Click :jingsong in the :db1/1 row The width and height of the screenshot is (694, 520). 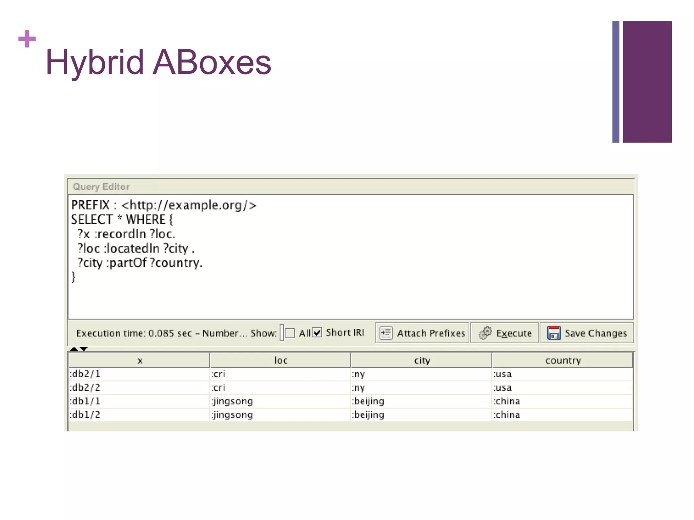tap(280, 401)
